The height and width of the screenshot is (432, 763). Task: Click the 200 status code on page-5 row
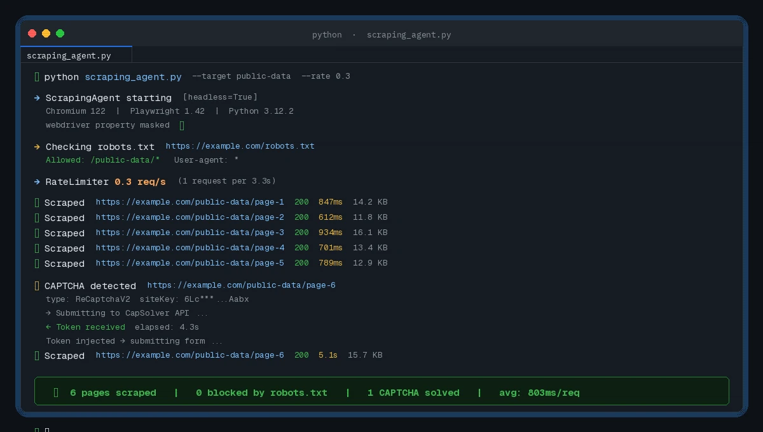pyautogui.click(x=301, y=263)
